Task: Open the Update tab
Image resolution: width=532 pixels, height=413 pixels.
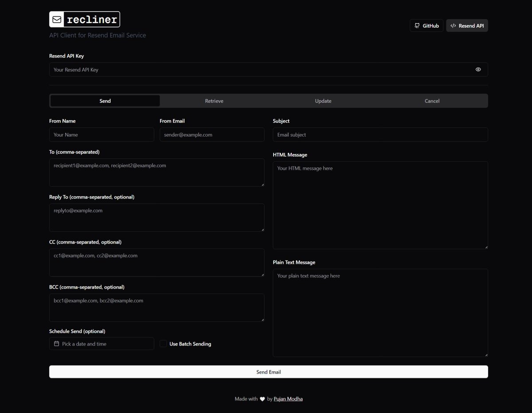Action: 323,101
